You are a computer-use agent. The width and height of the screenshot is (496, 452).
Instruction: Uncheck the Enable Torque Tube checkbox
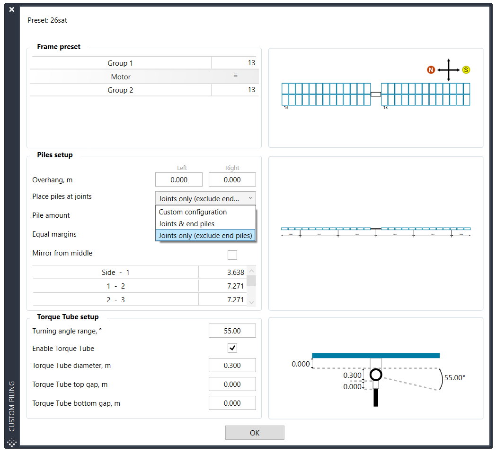coord(232,349)
